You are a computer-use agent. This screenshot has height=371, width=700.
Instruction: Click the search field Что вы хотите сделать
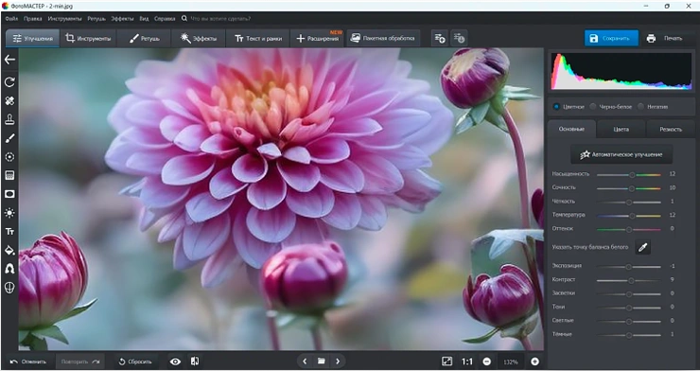220,19
